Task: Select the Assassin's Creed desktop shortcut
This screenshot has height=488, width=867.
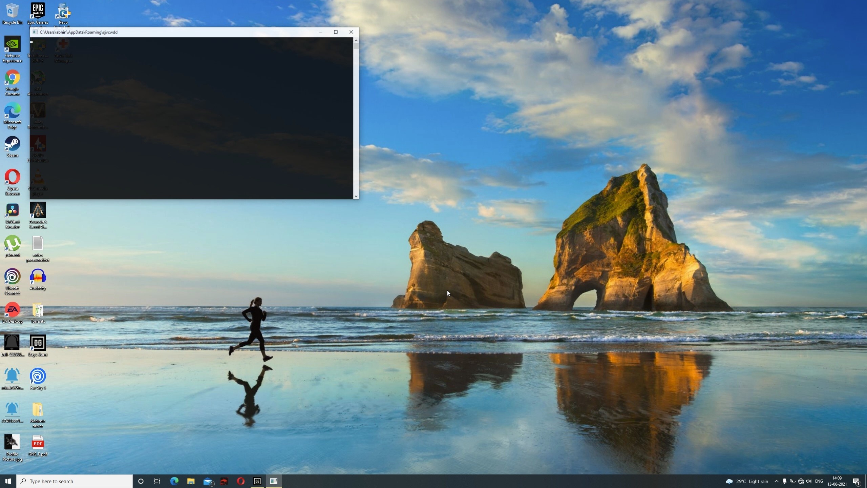Action: click(38, 216)
